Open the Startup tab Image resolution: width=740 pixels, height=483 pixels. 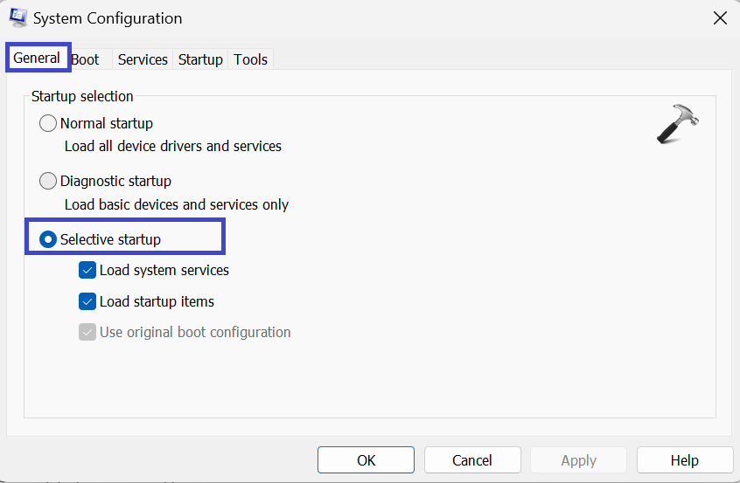pos(200,59)
